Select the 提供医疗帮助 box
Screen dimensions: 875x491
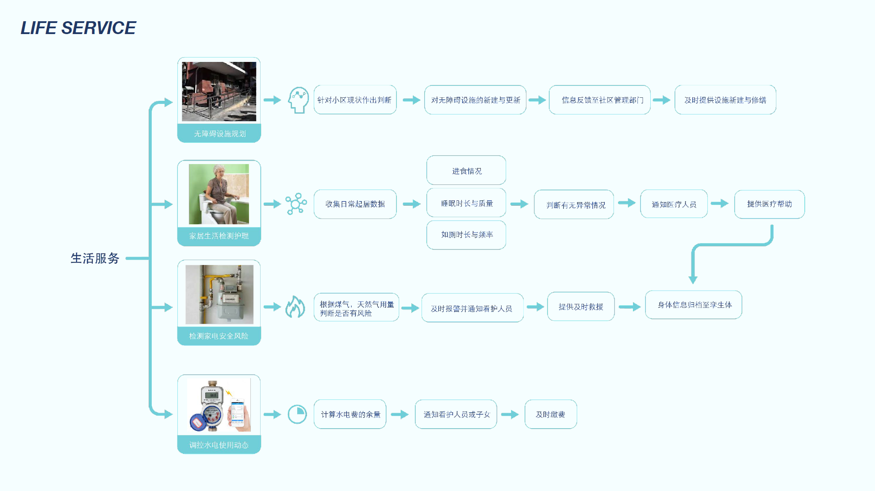point(770,204)
